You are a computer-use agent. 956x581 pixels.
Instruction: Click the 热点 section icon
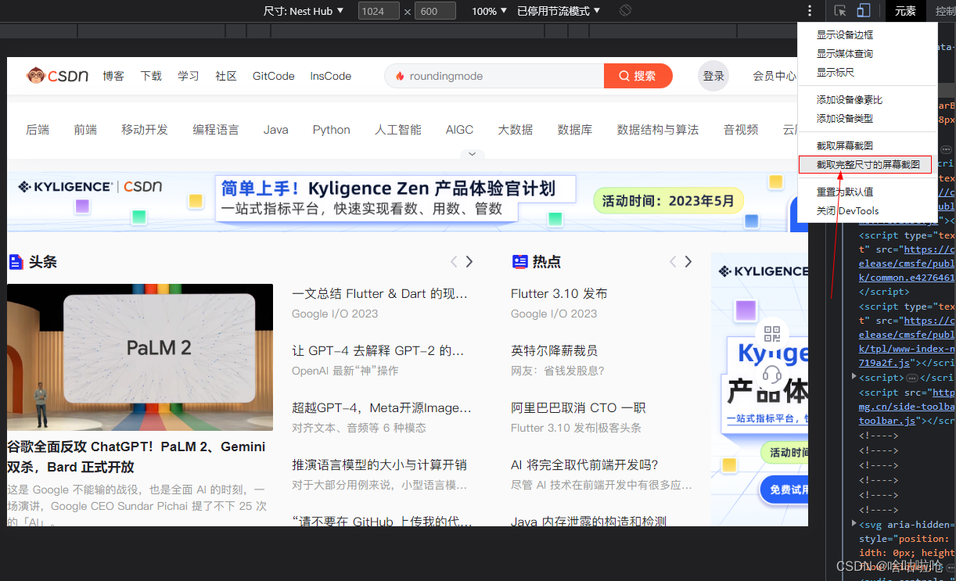[520, 261]
